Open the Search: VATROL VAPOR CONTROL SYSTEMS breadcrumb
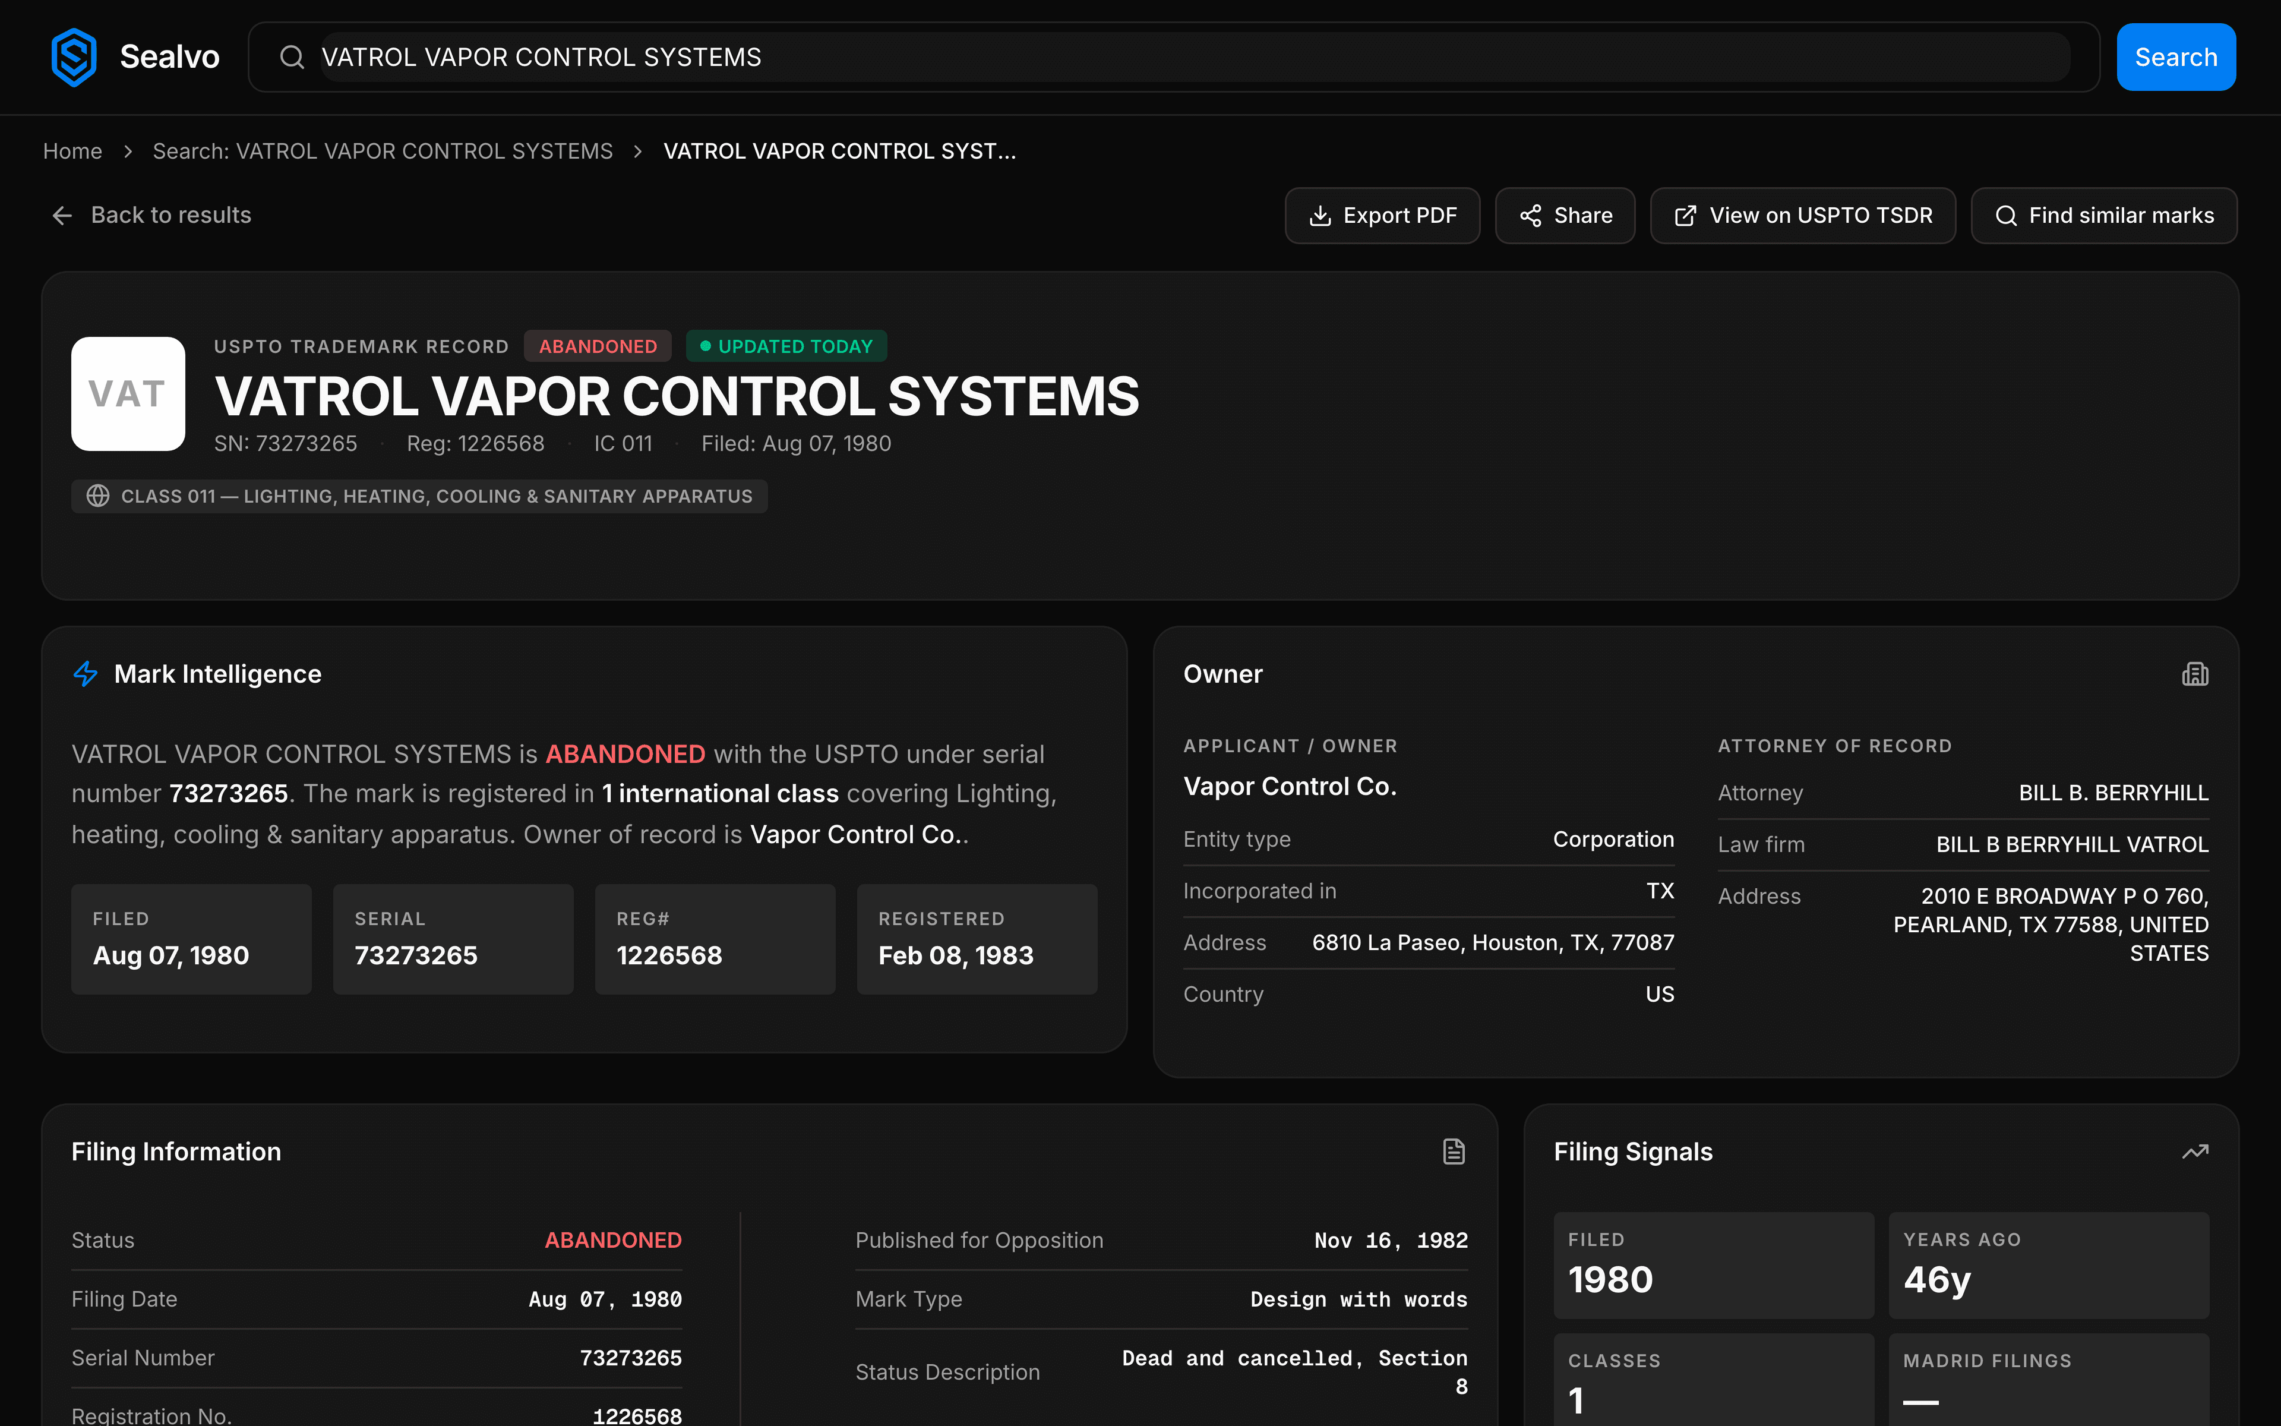This screenshot has height=1426, width=2281. pos(383,151)
